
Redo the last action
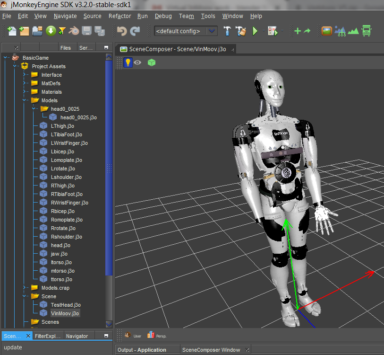[x=135, y=31]
